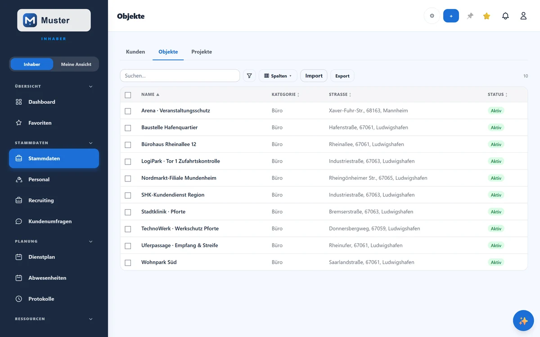Toggle the select-all header checkbox
This screenshot has width=540, height=337.
(128, 95)
